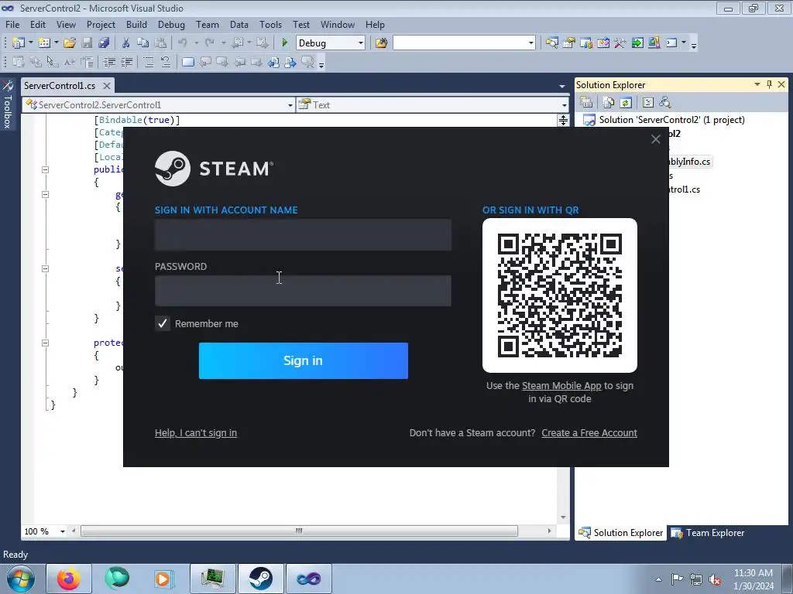Click the Copy icon in toolbar
The height and width of the screenshot is (594, 793).
tap(143, 43)
